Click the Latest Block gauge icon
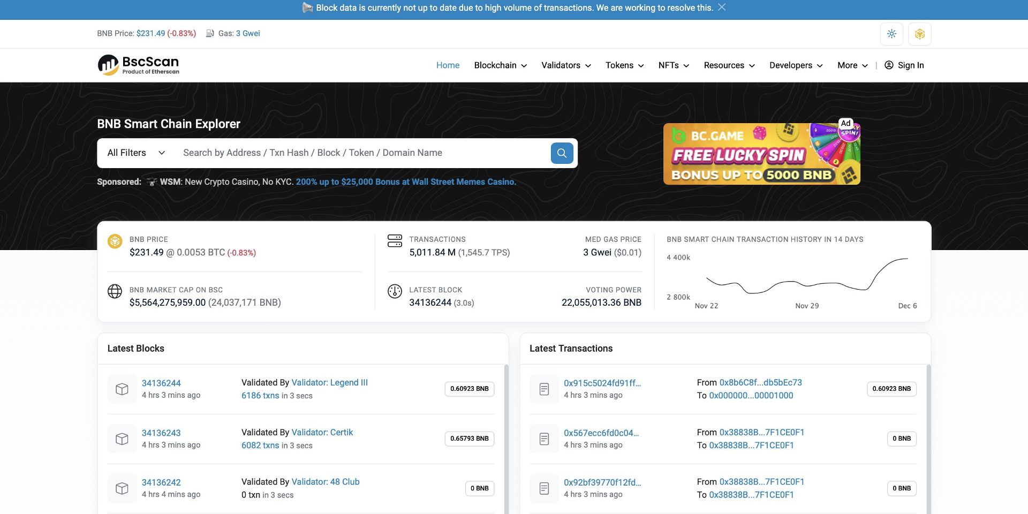 pyautogui.click(x=395, y=291)
